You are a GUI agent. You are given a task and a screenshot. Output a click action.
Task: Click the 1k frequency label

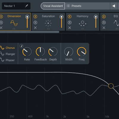(x=47, y=116)
